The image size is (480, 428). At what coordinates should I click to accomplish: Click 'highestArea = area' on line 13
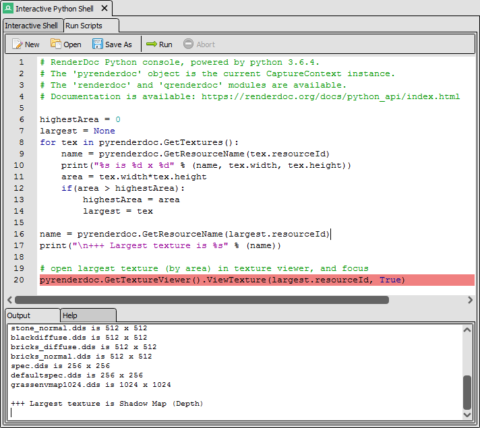(131, 200)
